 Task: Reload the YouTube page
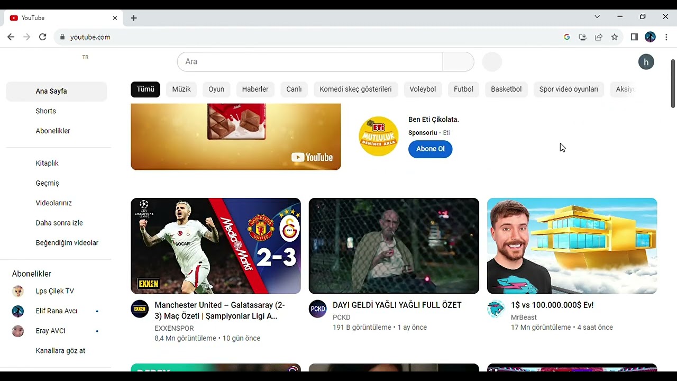tap(43, 37)
